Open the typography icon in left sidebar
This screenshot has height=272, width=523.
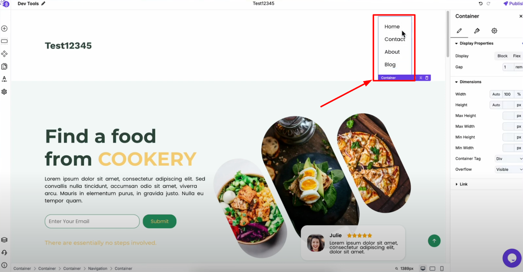4,79
